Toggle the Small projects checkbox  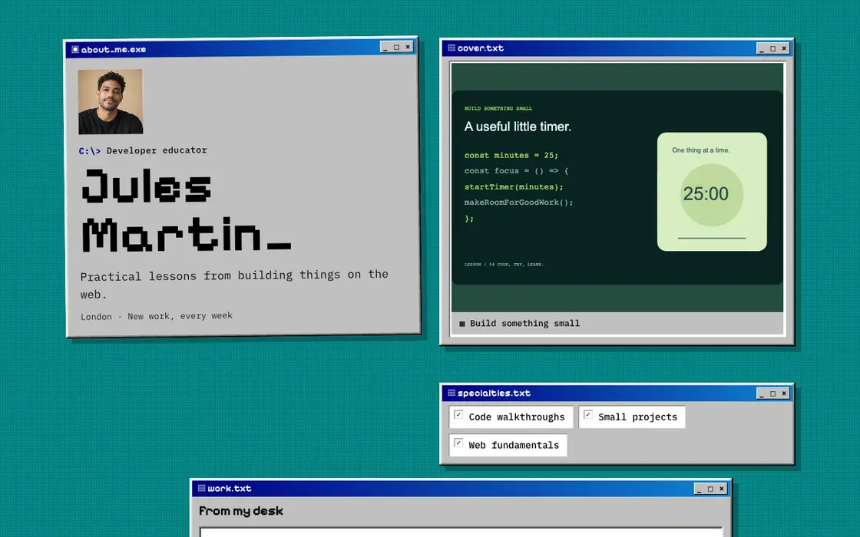click(x=588, y=415)
